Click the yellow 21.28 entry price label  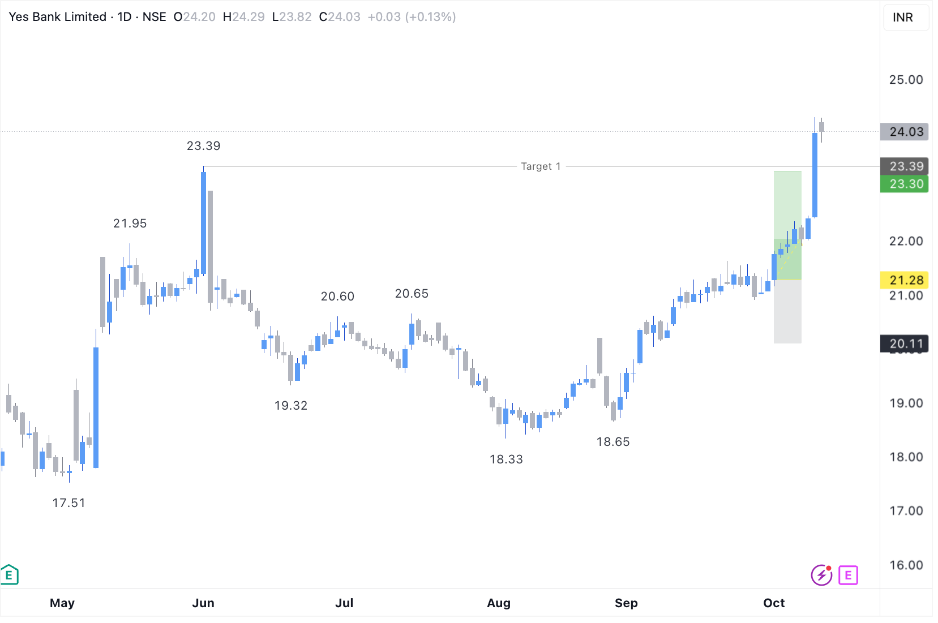pyautogui.click(x=906, y=280)
